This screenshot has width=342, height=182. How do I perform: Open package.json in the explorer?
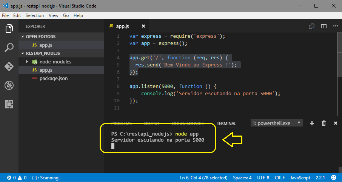coord(61,78)
